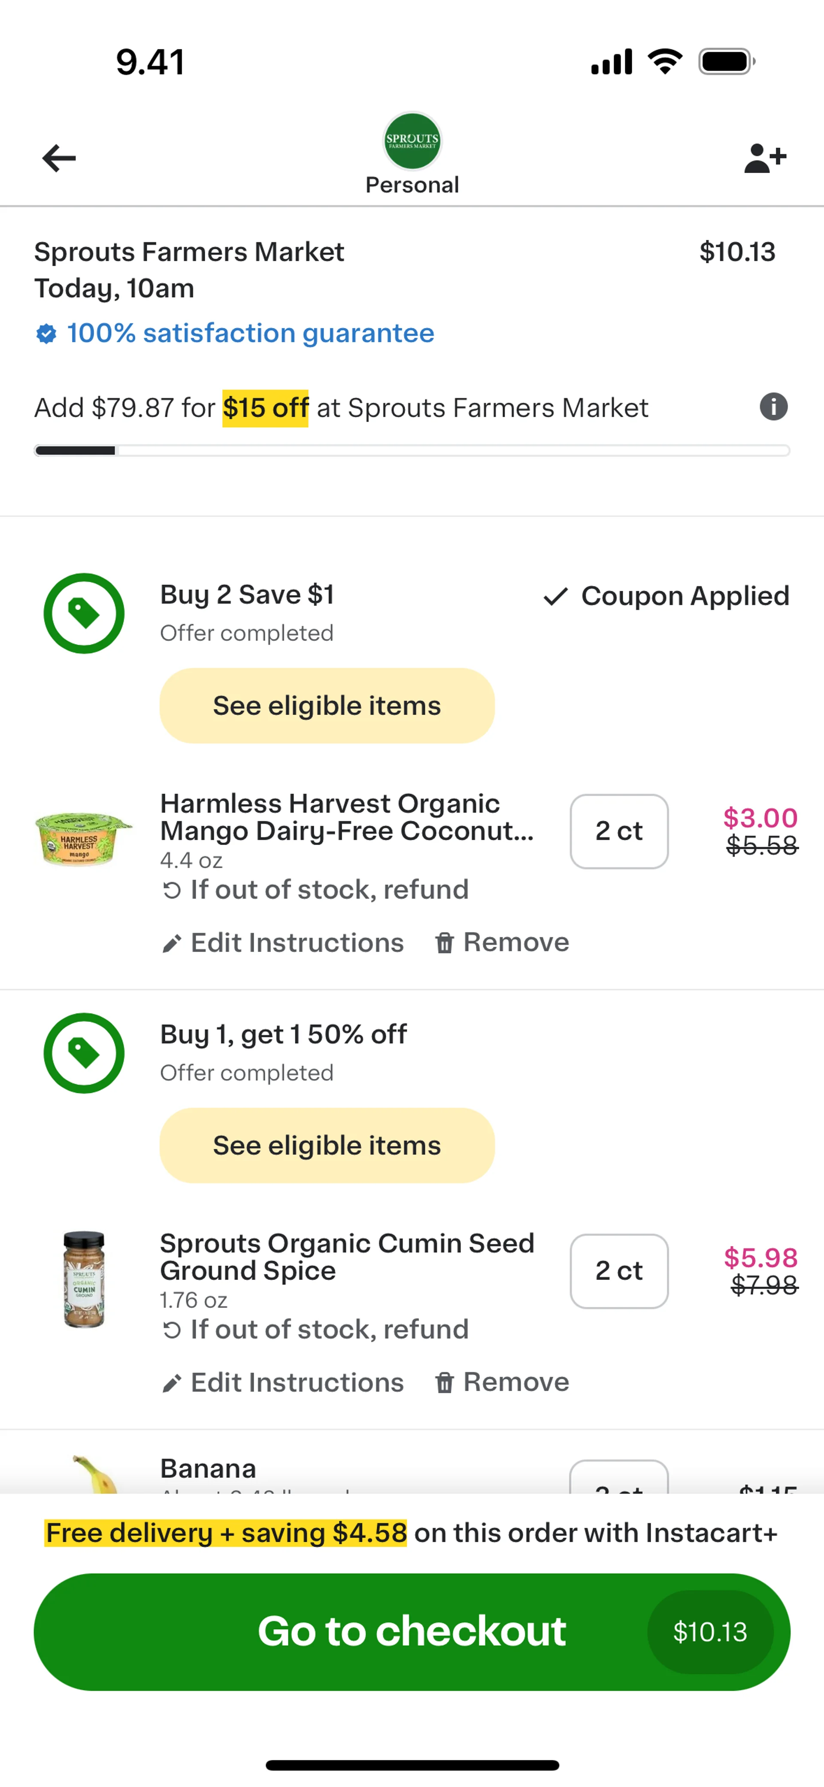Viewport: 824px width, 1787px height.
Task: Tap the pencil icon for Cumin Seed item
Action: [x=171, y=1383]
